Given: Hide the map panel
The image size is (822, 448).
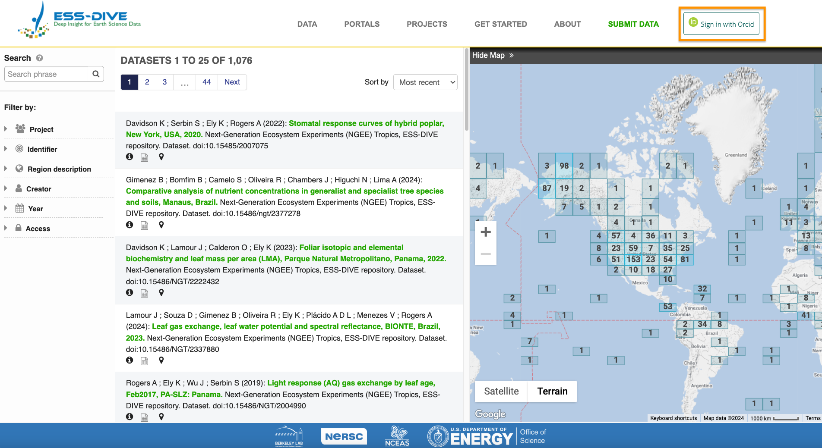Looking at the screenshot, I should coord(493,55).
